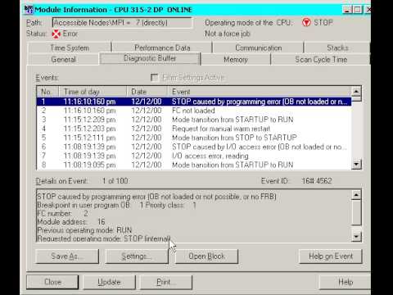393x295 pixels.
Task: Select event 8 Mode transition STARTUP to RUN
Action: [194, 165]
